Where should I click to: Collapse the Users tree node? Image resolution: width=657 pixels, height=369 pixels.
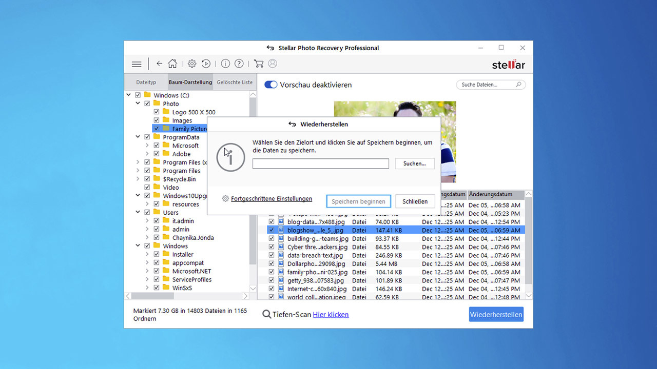click(x=138, y=212)
